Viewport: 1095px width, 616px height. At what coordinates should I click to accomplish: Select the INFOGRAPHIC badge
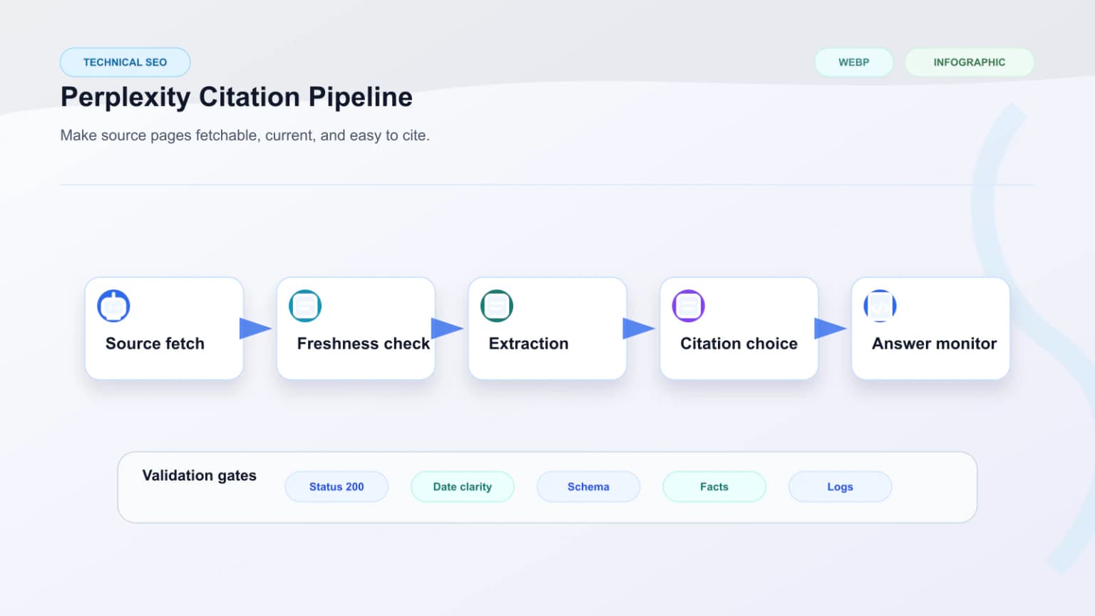(x=970, y=62)
